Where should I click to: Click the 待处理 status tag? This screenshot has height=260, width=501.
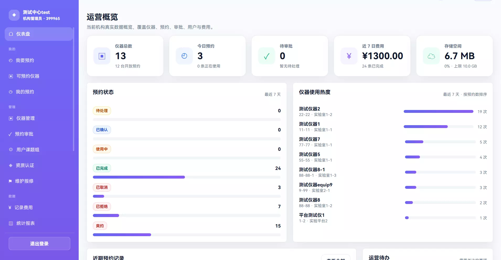click(x=102, y=111)
